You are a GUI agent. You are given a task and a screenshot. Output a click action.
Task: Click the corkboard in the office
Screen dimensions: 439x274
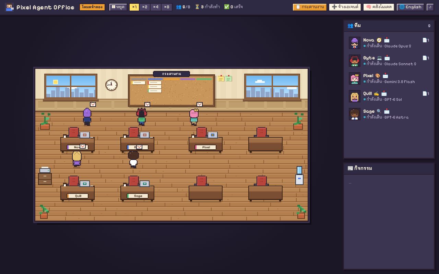tap(171, 91)
